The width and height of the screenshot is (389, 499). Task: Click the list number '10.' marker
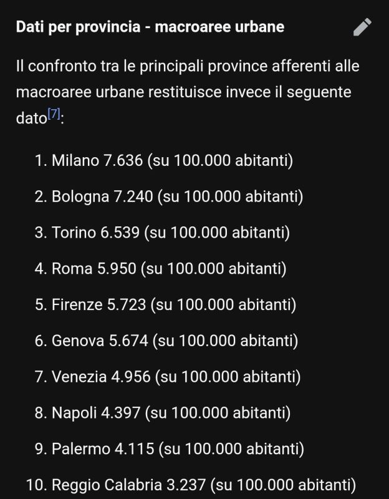pyautogui.click(x=35, y=485)
